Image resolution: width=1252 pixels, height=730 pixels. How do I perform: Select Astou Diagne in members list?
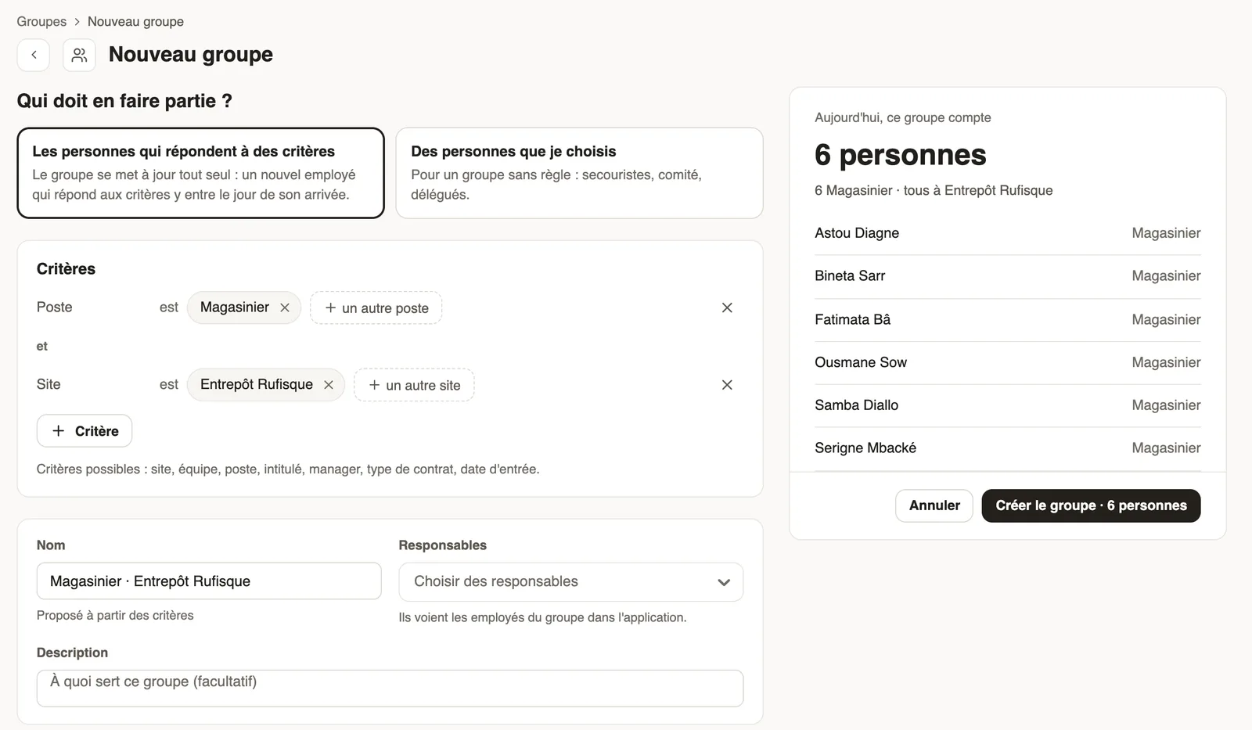[x=1008, y=233]
